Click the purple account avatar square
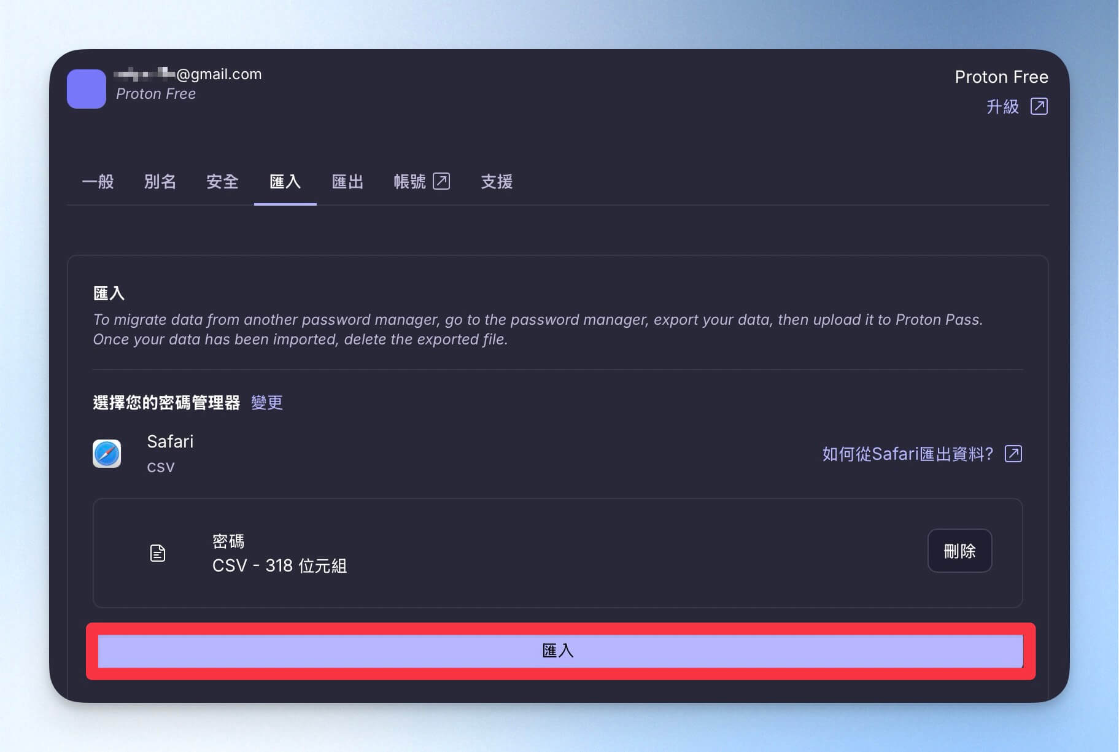 click(x=87, y=89)
